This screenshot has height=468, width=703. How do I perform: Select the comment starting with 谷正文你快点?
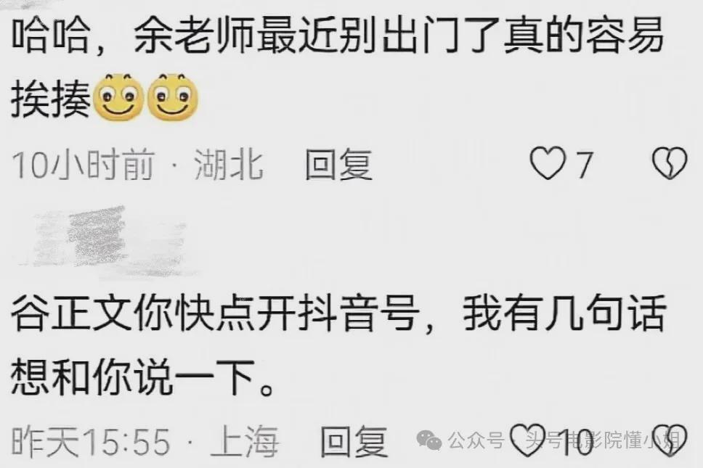click(338, 344)
